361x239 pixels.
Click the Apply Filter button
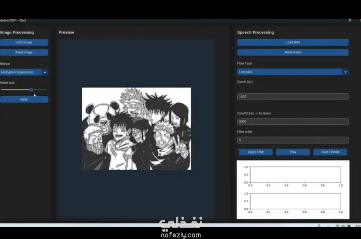tap(256, 152)
